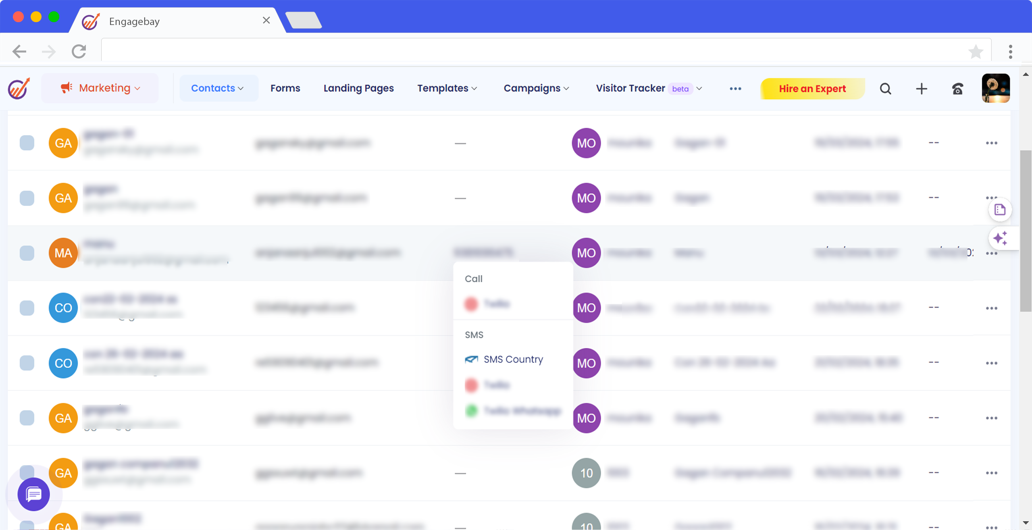Check the MA contact row checkbox
This screenshot has height=530, width=1032.
27,253
